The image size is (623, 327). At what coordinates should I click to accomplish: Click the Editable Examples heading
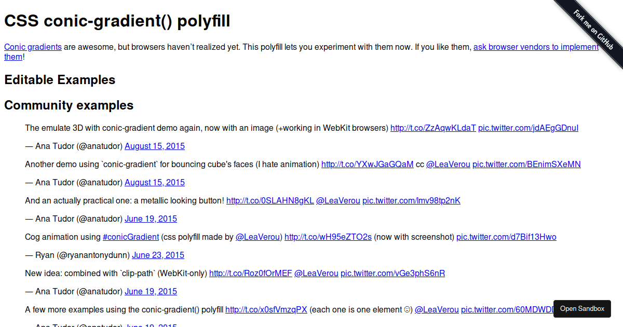[x=60, y=80]
